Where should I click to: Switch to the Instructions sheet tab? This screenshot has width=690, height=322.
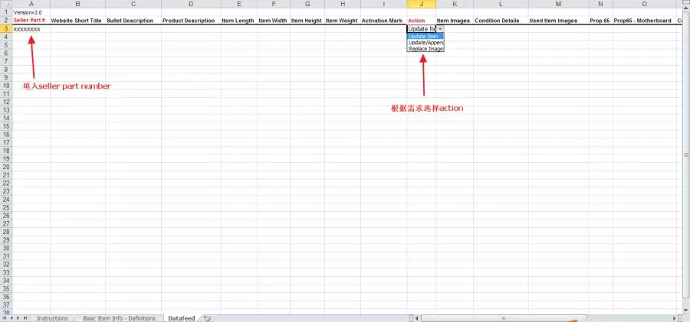[52, 318]
